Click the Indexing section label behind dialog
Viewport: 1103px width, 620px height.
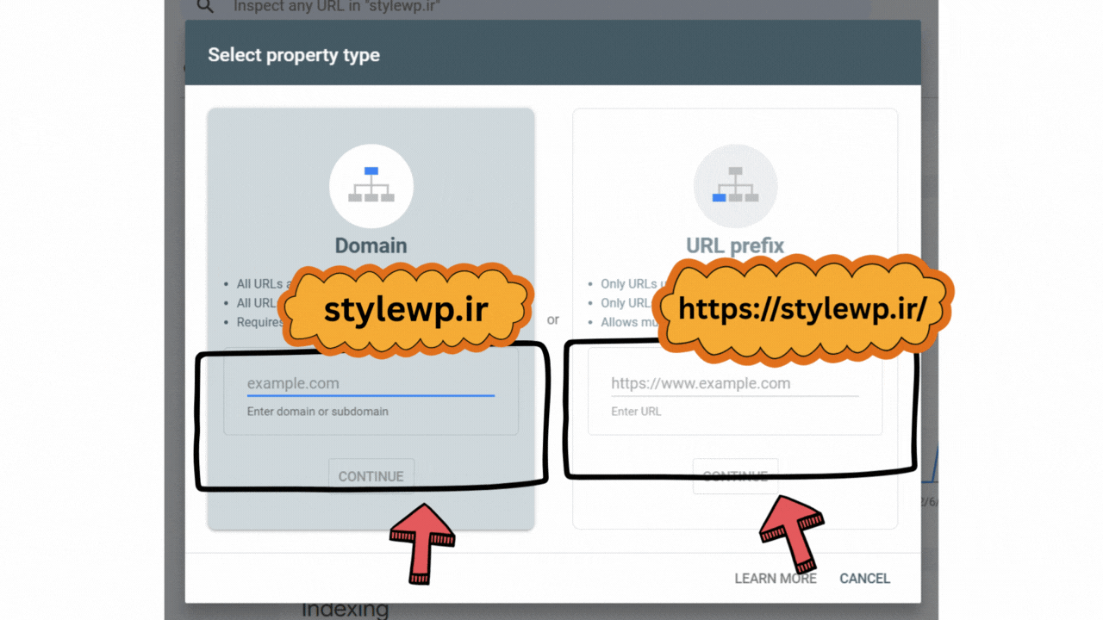coord(346,611)
